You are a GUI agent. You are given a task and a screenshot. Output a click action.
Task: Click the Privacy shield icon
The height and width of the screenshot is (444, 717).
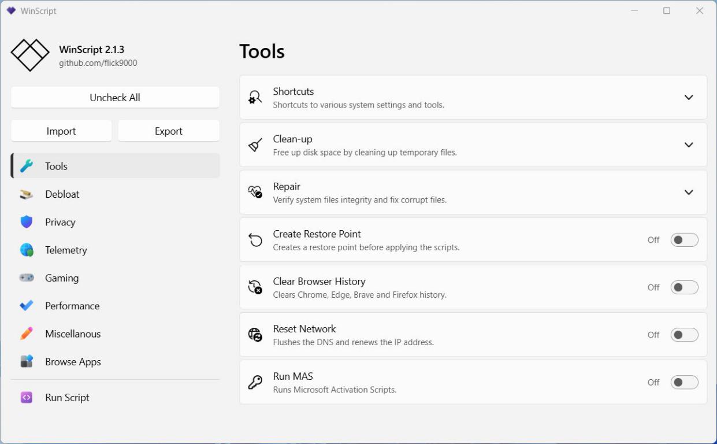tap(27, 222)
